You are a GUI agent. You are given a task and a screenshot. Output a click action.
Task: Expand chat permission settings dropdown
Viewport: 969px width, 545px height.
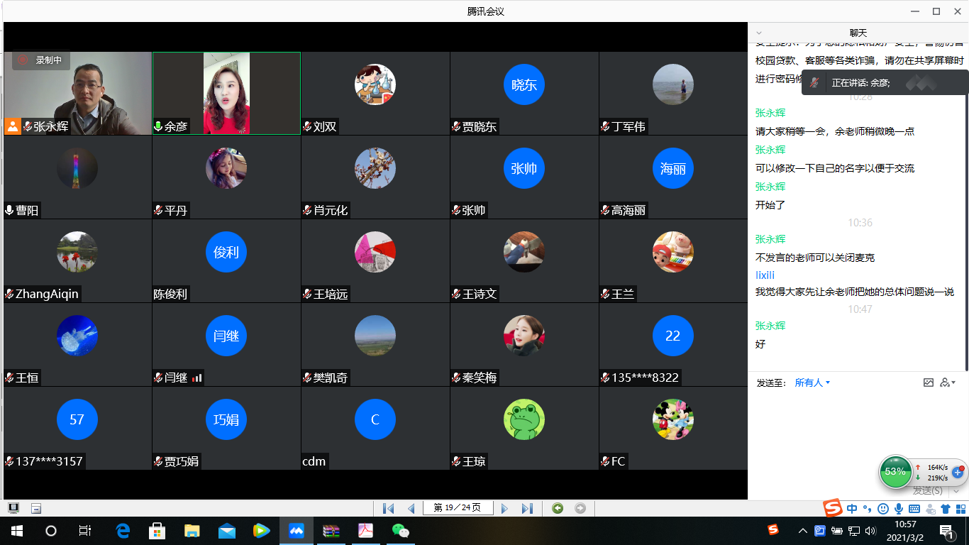click(x=948, y=382)
